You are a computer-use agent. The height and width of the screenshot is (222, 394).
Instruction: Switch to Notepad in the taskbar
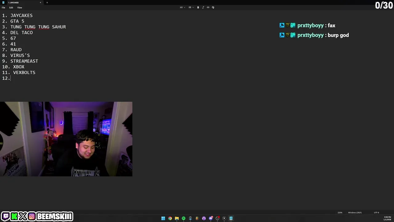[x=231, y=218]
